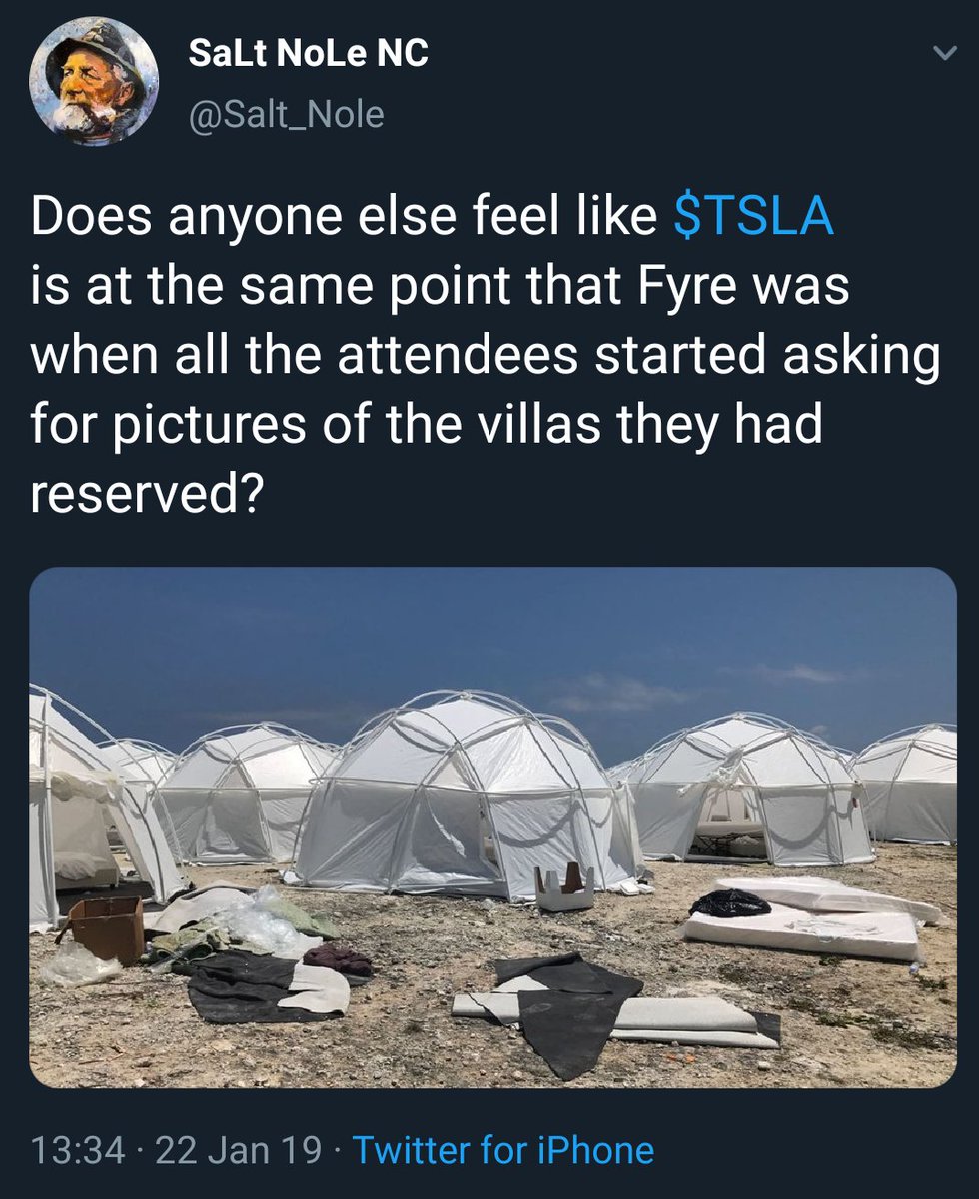Click the black bag on the mattress
The image size is (979, 1199).
[x=730, y=903]
